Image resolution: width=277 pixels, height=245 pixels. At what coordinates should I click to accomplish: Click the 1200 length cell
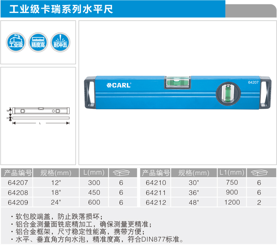(x=232, y=203)
